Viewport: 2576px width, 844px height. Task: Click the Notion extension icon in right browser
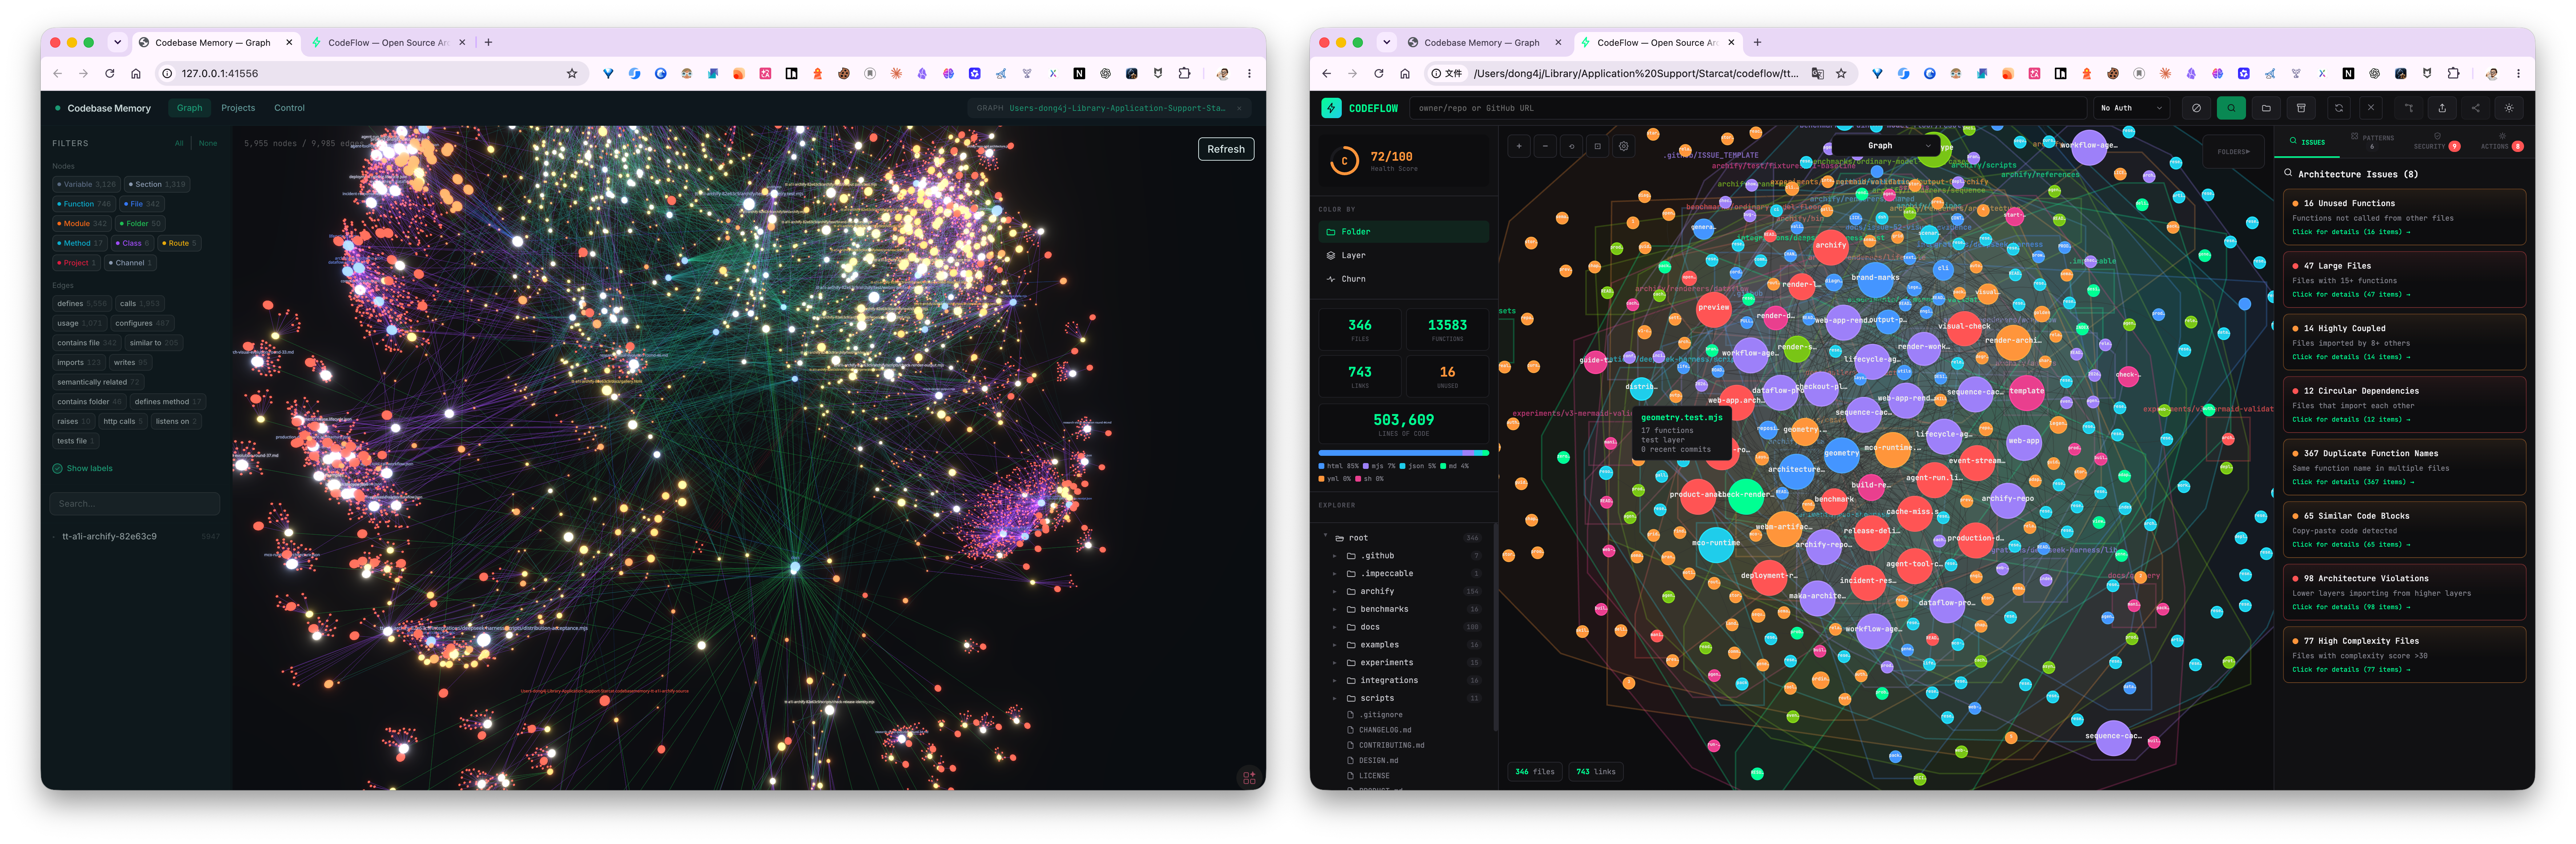(x=2348, y=73)
